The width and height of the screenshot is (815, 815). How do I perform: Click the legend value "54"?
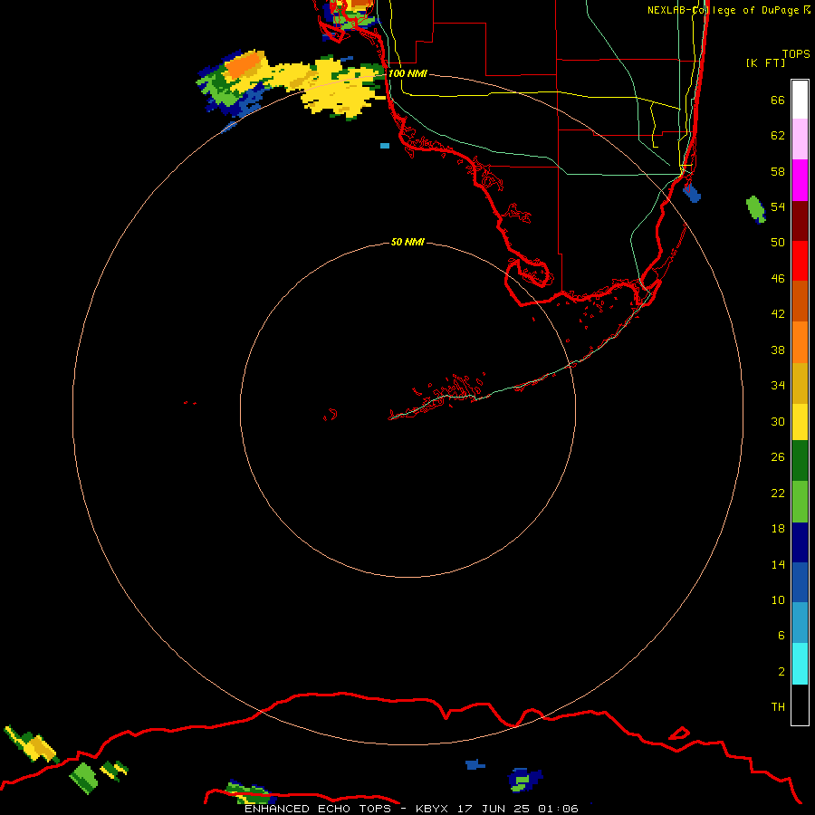(778, 206)
